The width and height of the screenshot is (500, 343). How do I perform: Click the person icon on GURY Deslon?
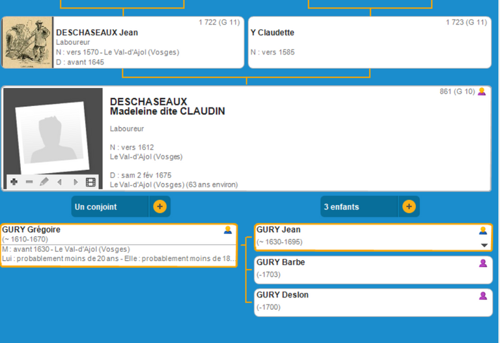pos(483,295)
